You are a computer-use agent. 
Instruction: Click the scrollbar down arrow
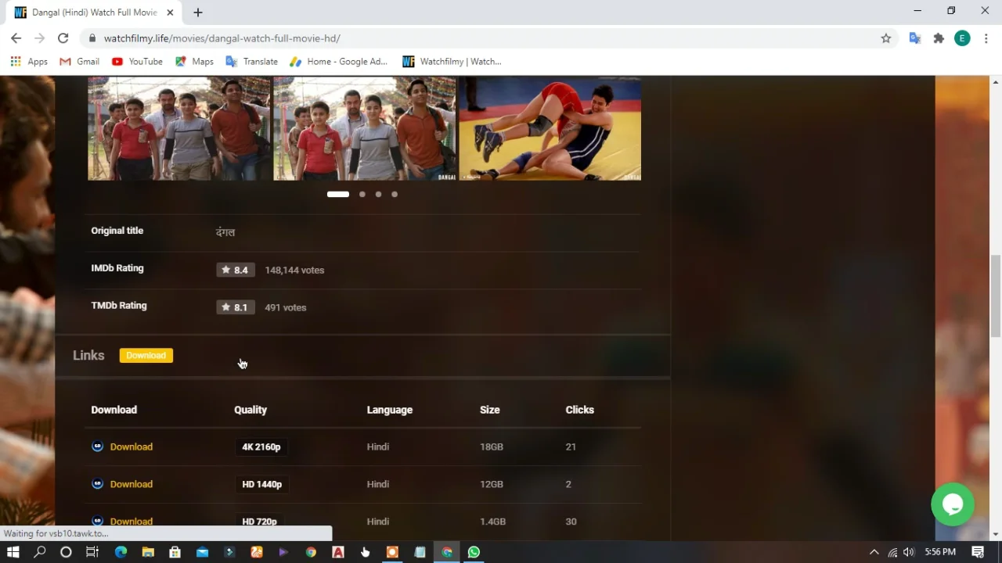tap(996, 534)
